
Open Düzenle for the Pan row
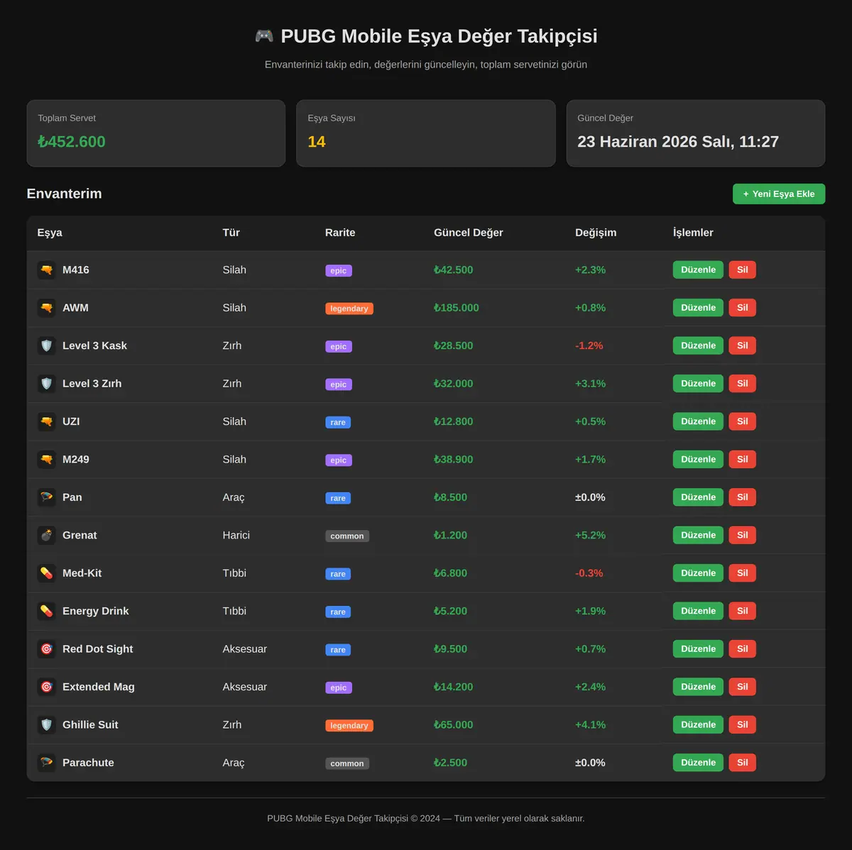(x=698, y=497)
